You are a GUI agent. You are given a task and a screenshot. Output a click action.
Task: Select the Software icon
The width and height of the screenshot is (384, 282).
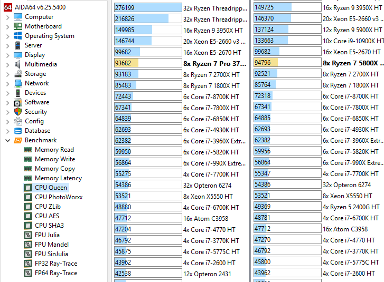(x=18, y=102)
